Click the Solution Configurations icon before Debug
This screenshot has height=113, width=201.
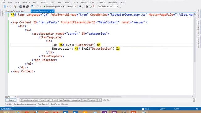(x=64, y=6)
